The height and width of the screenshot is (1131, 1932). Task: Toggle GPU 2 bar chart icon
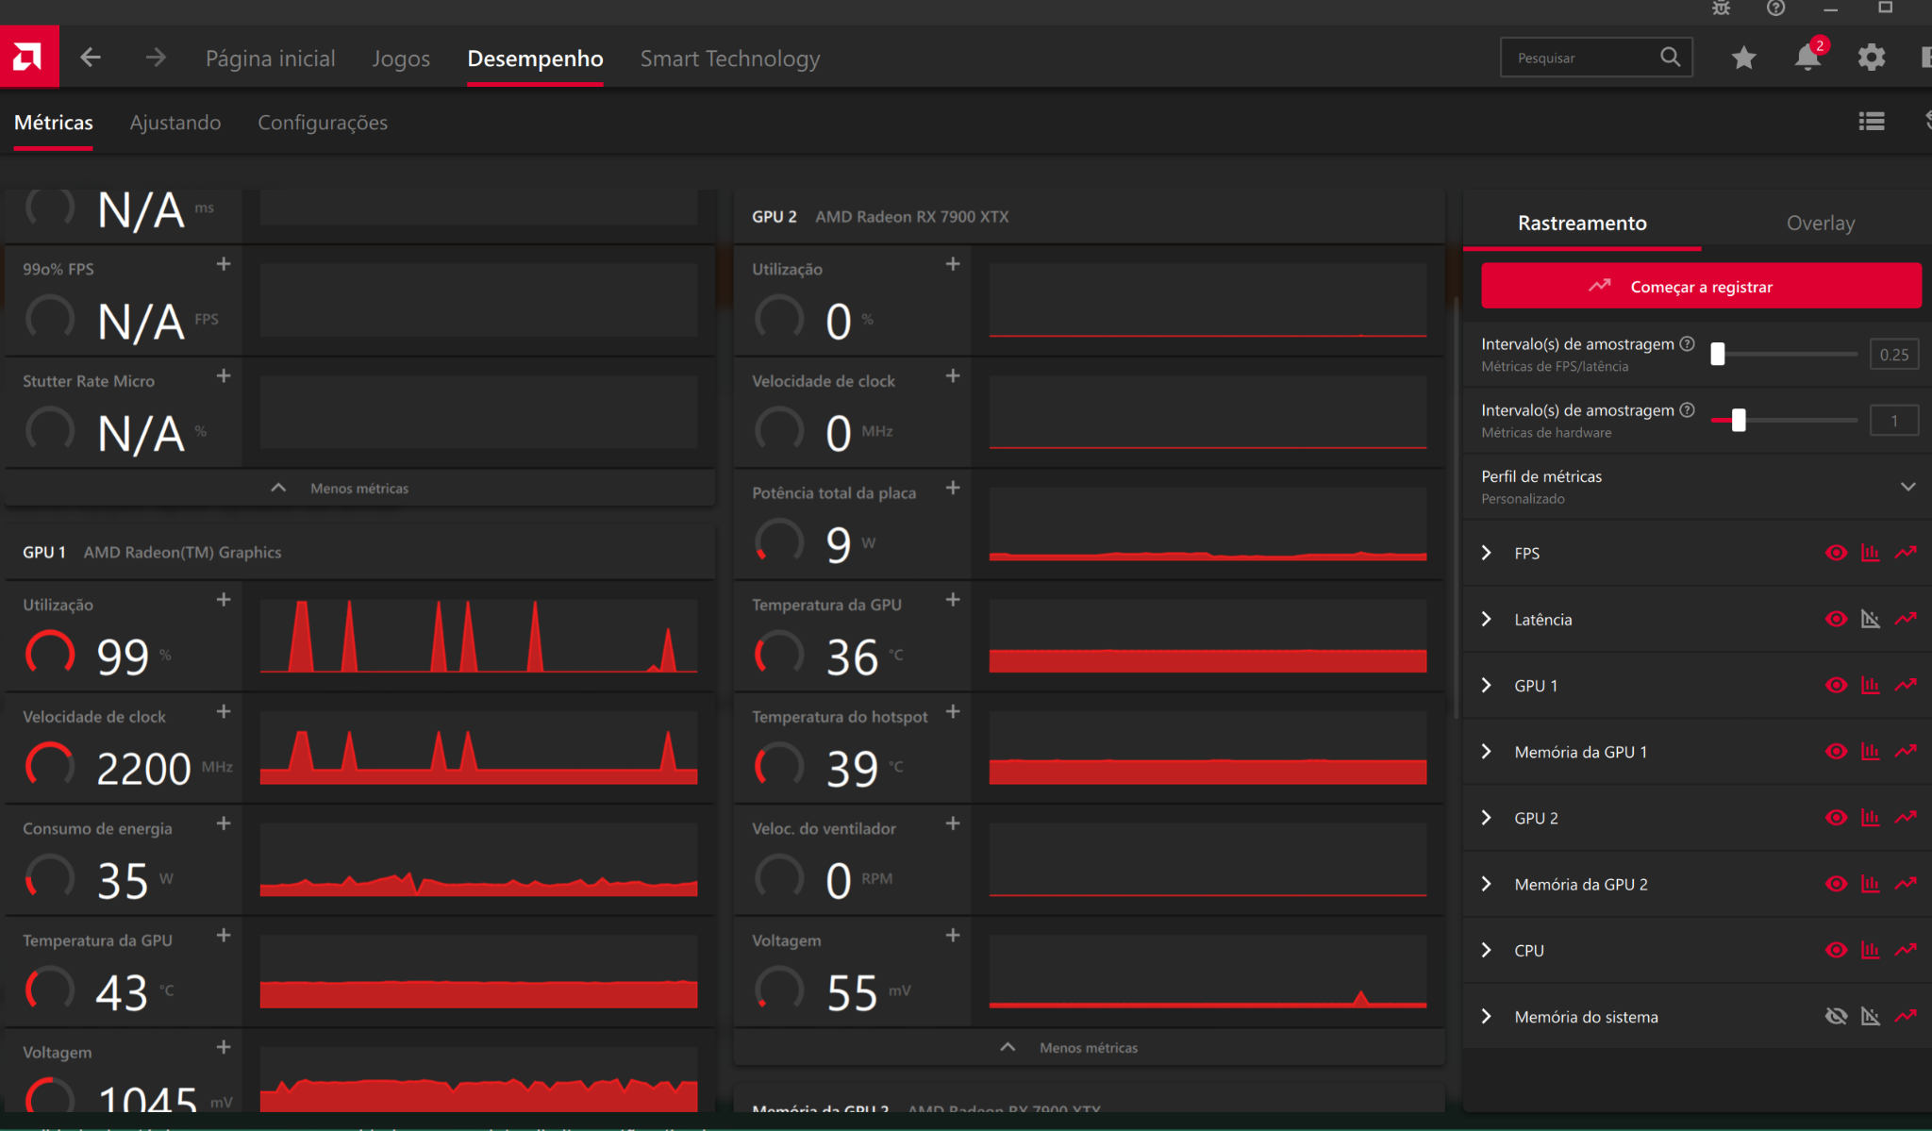1870,818
